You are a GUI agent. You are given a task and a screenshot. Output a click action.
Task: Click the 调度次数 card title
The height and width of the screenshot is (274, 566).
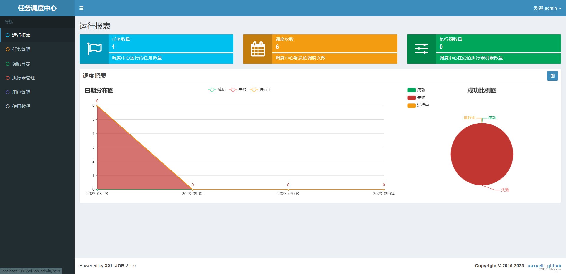(284, 39)
